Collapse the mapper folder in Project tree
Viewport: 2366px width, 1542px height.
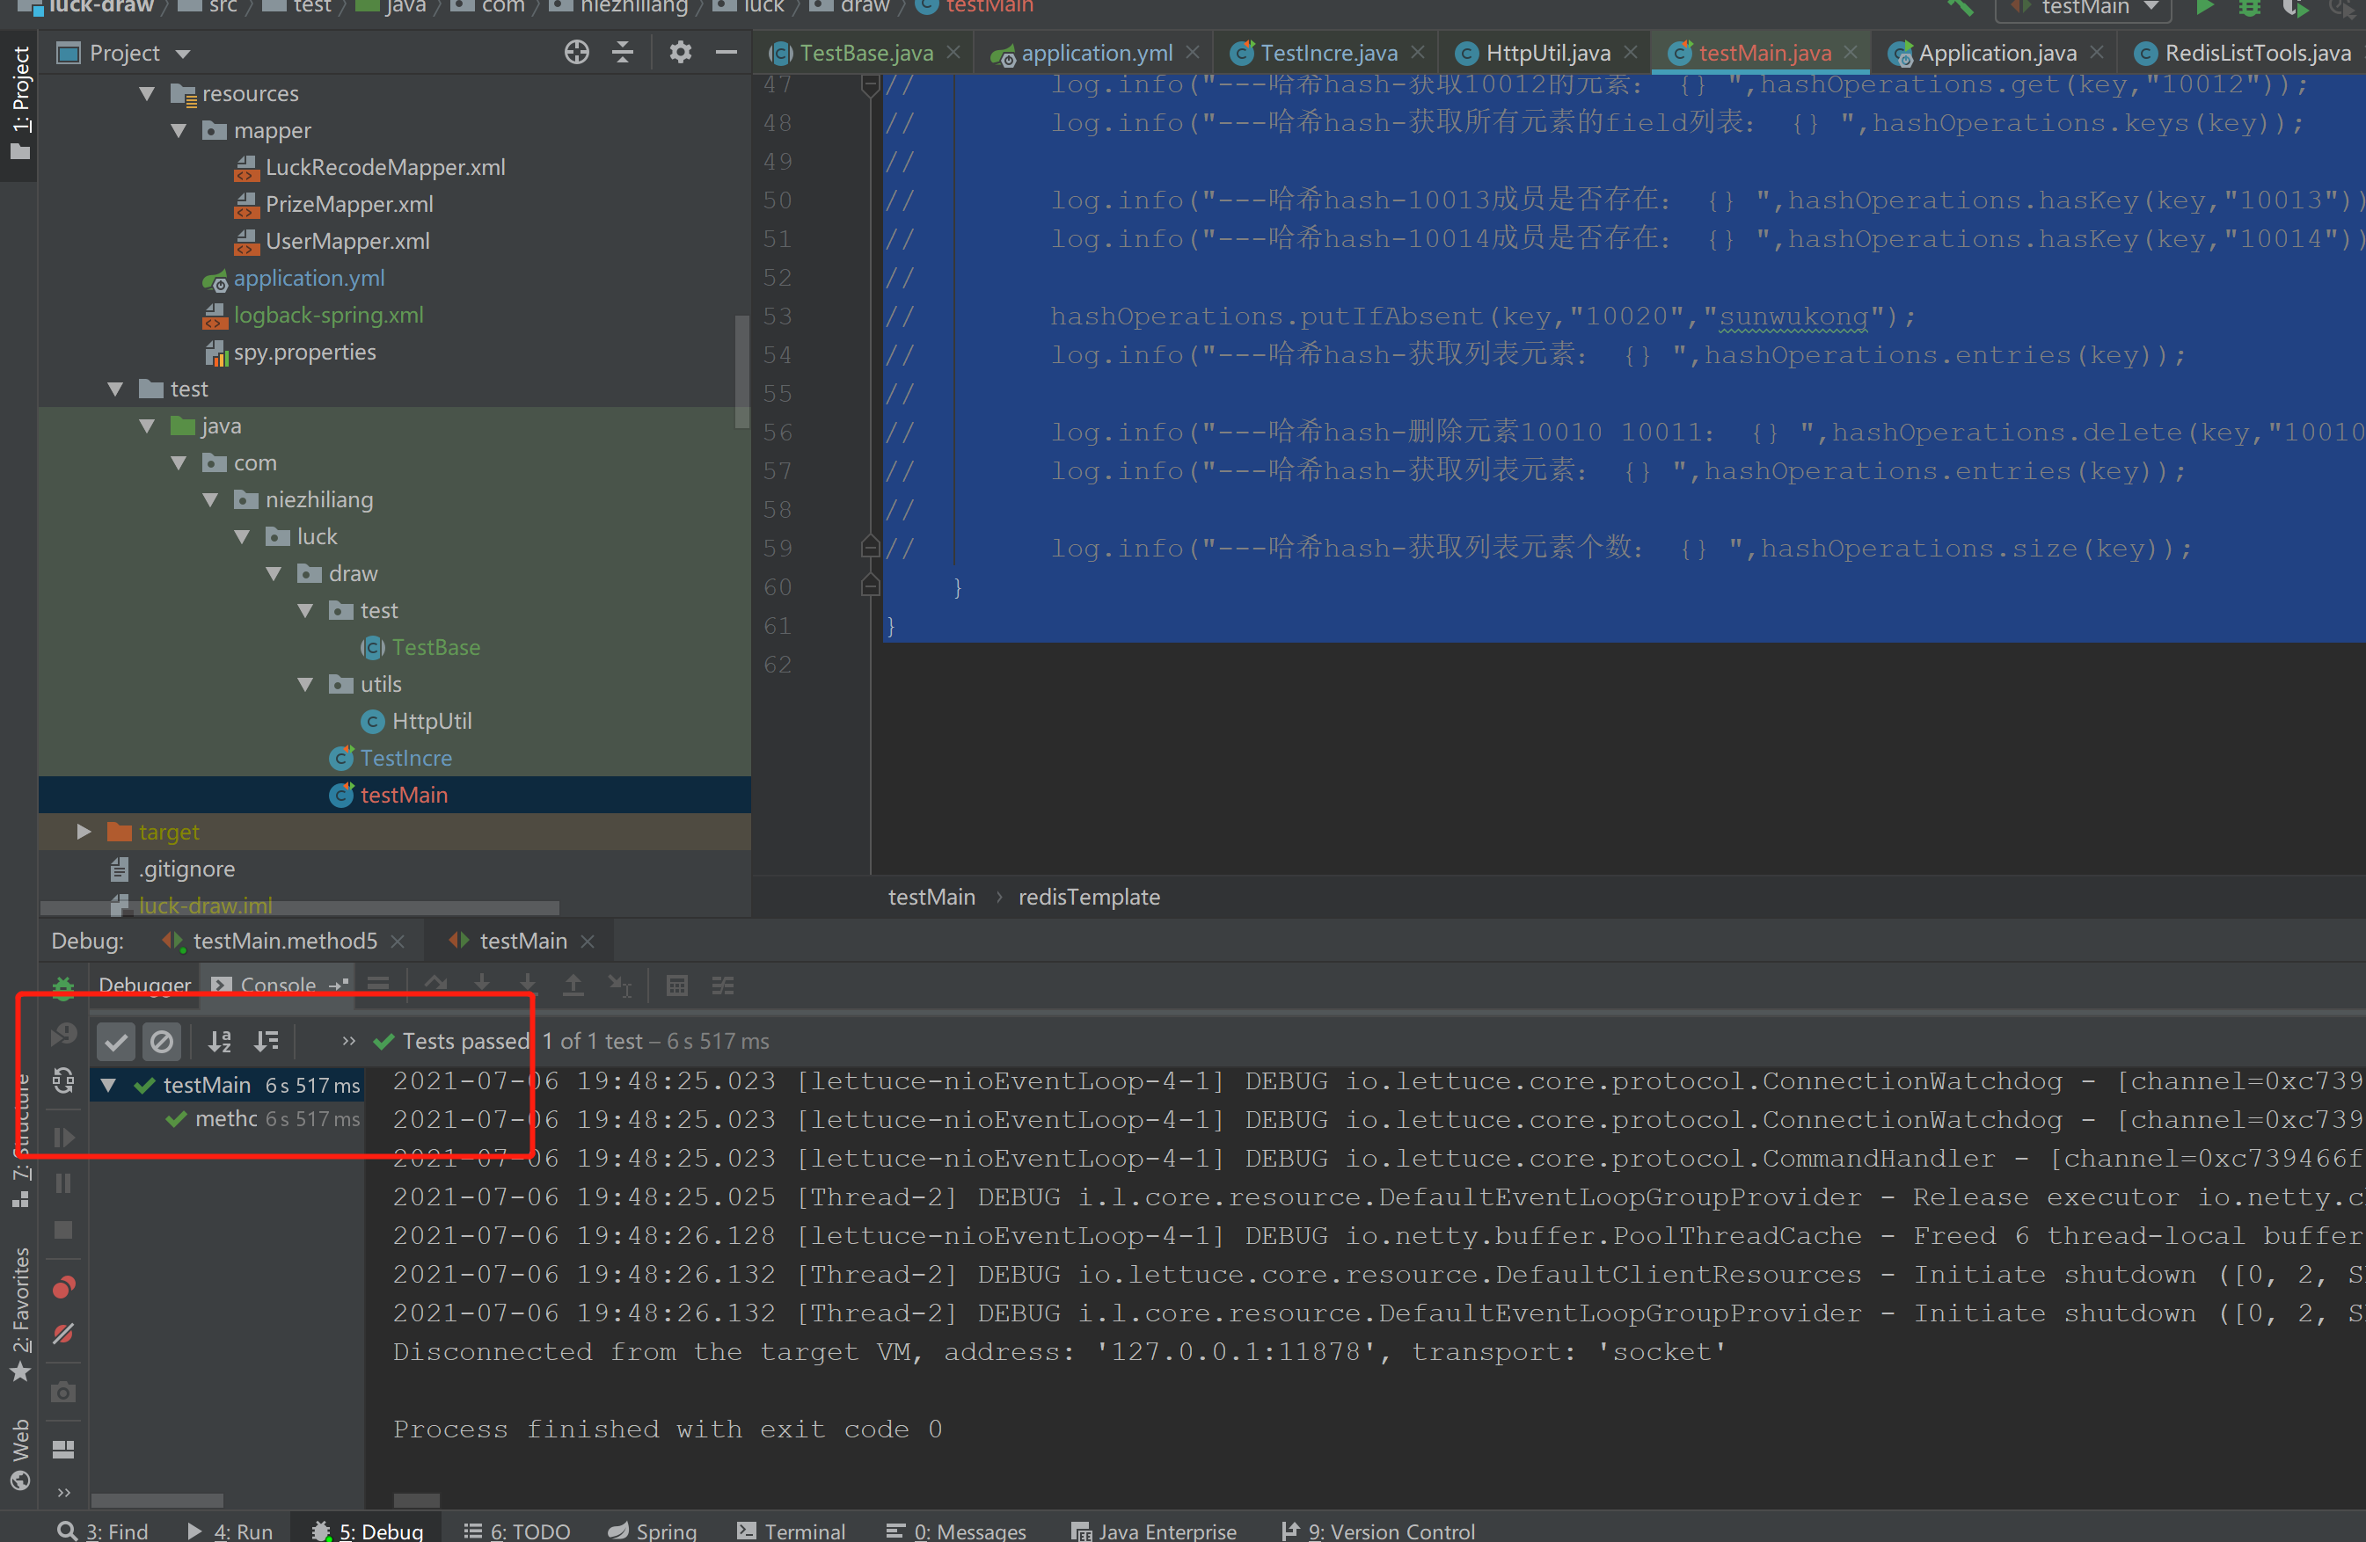179,129
